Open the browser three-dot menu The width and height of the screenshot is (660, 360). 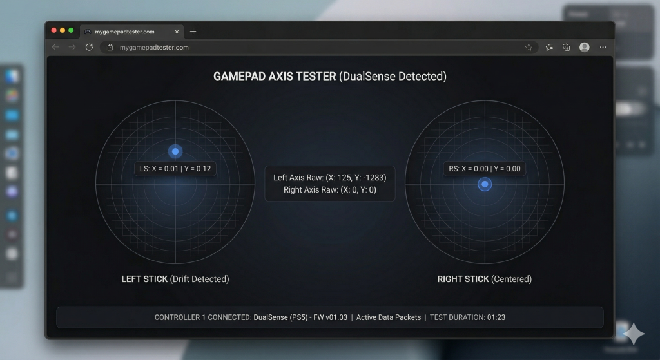pos(603,47)
